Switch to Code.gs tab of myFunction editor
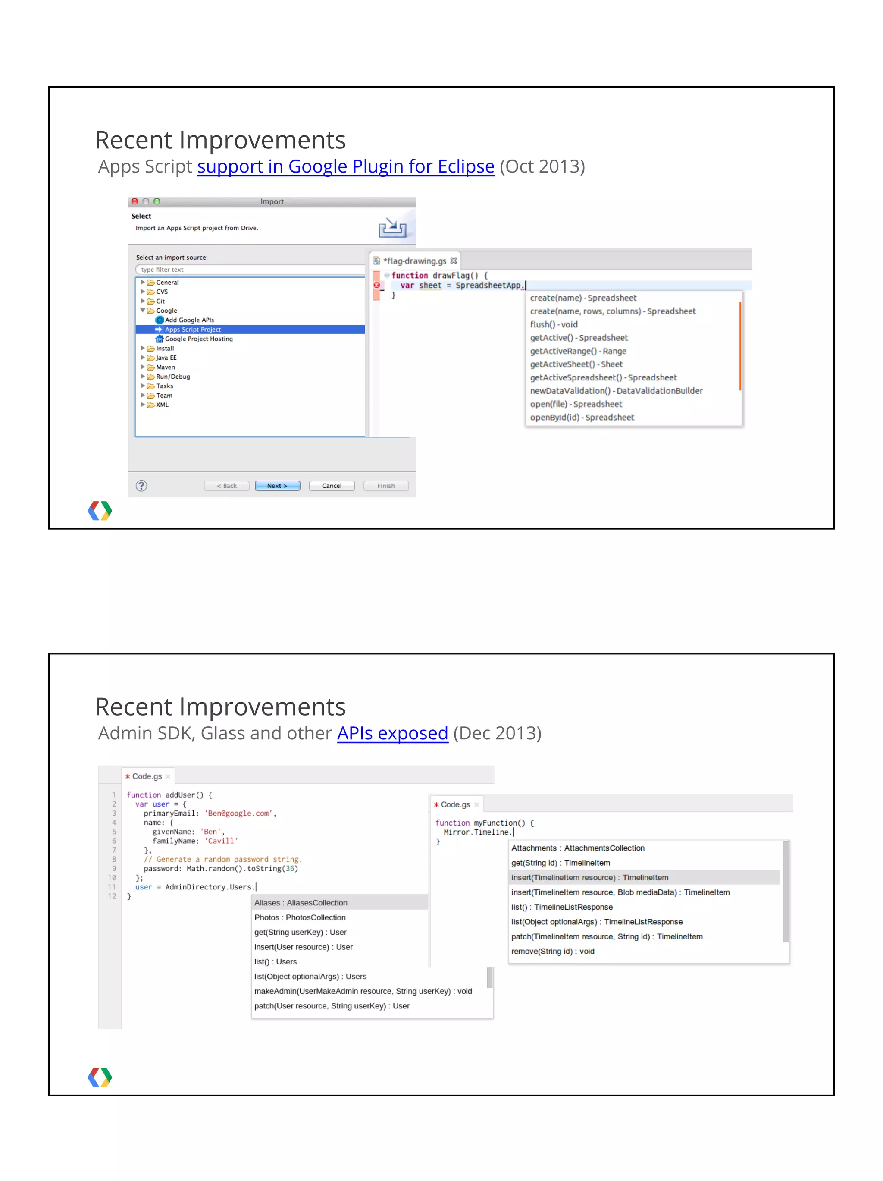Viewport: 883px width, 1181px height. click(x=456, y=804)
